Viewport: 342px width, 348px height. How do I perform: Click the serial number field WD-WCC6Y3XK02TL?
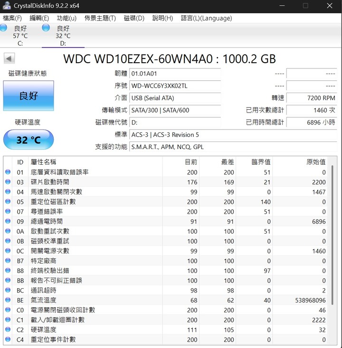(x=175, y=85)
